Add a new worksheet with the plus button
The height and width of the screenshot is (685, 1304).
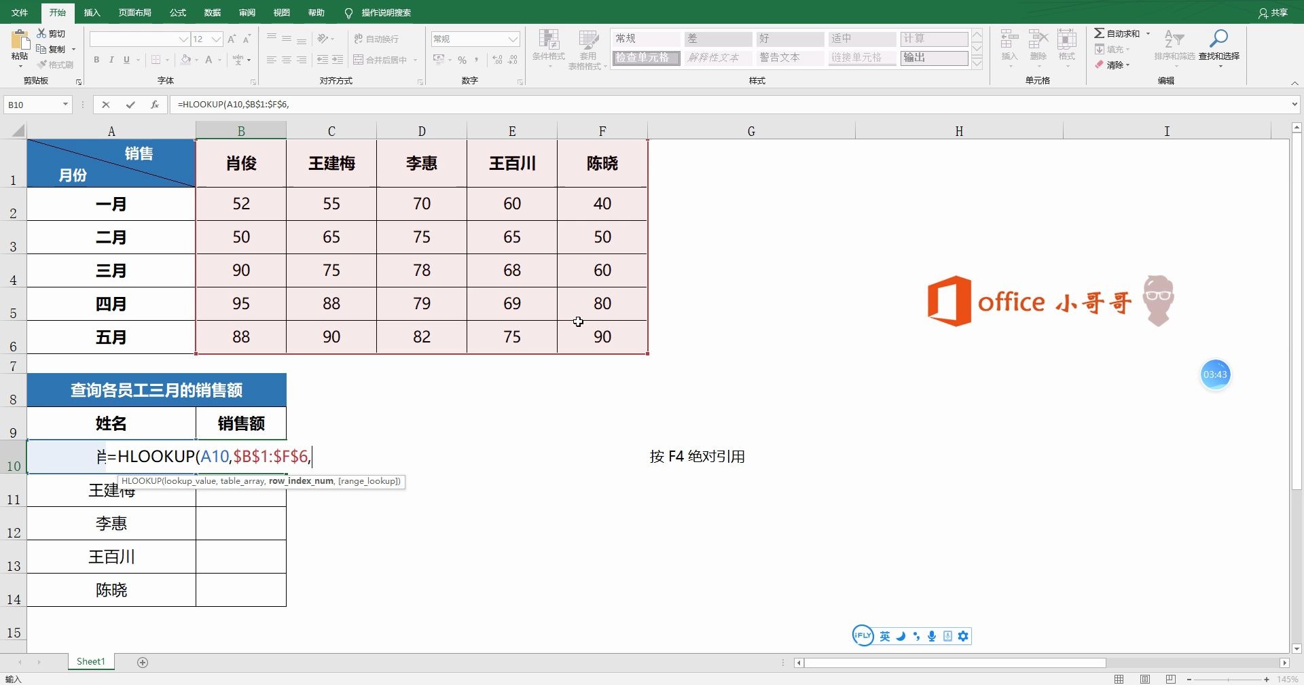142,661
